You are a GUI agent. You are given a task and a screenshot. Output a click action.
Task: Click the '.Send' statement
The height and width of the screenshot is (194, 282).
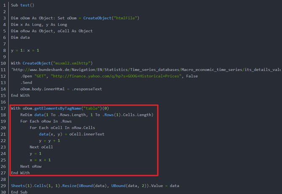click(x=26, y=83)
